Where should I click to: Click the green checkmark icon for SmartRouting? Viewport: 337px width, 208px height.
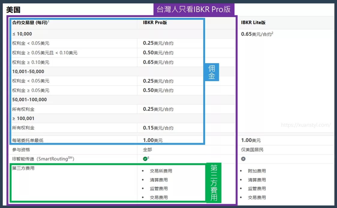pyautogui.click(x=145, y=159)
